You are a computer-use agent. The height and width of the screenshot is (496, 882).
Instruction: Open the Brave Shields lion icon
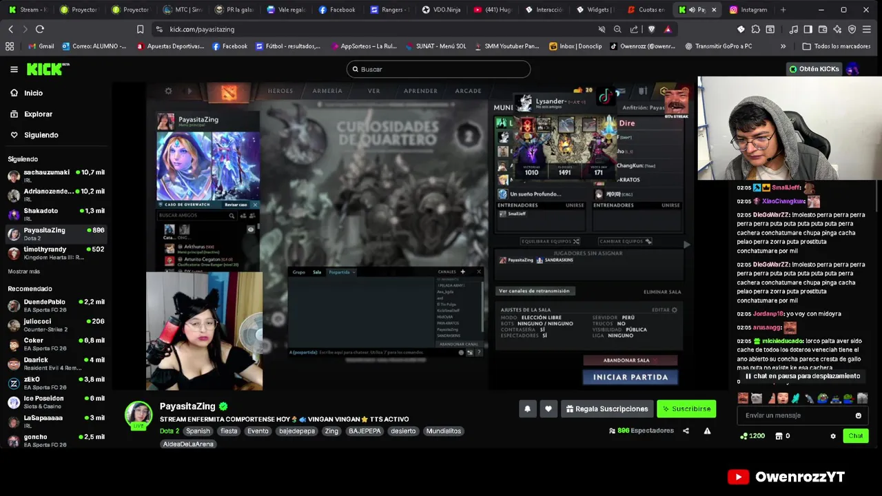pos(651,29)
